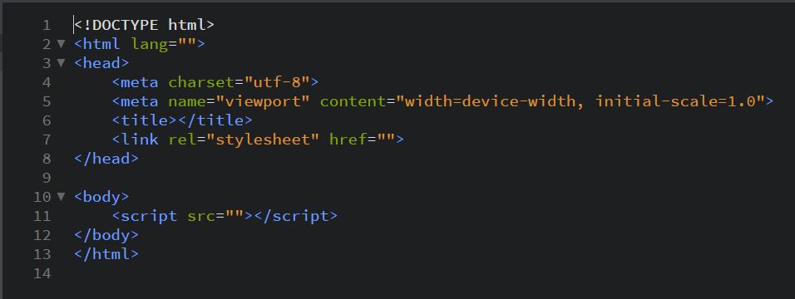Select line number 1 in gutter

47,25
